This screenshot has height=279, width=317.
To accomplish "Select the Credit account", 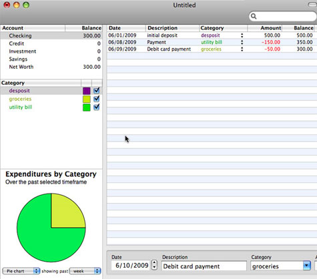I will point(51,43).
